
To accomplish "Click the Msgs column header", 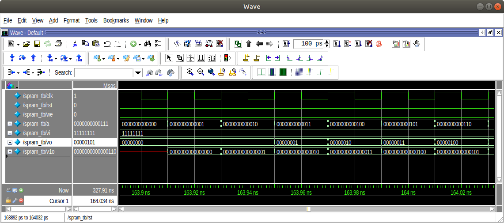I will tap(95, 85).
